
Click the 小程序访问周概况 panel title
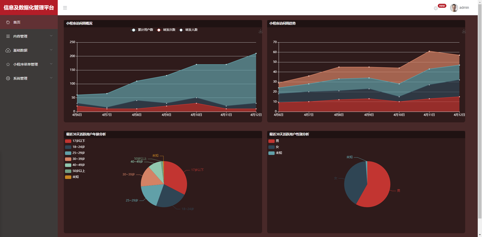click(79, 23)
